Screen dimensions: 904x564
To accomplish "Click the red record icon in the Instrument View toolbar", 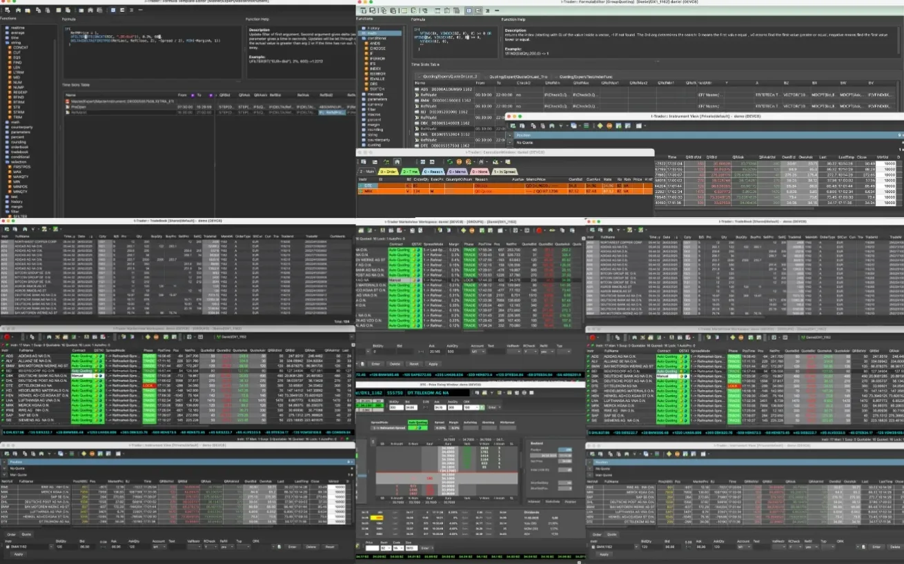I will pyautogui.click(x=609, y=126).
